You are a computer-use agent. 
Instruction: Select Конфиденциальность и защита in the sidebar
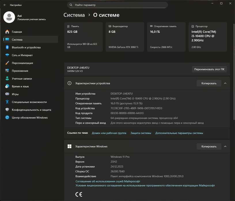click(x=31, y=110)
